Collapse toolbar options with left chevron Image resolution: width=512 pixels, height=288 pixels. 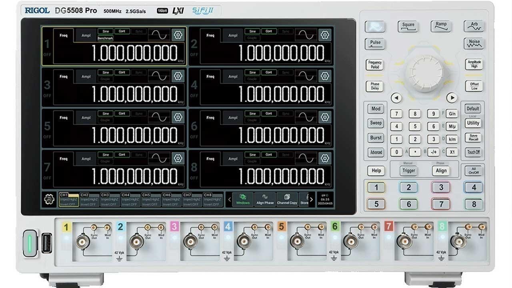[x=229, y=199]
